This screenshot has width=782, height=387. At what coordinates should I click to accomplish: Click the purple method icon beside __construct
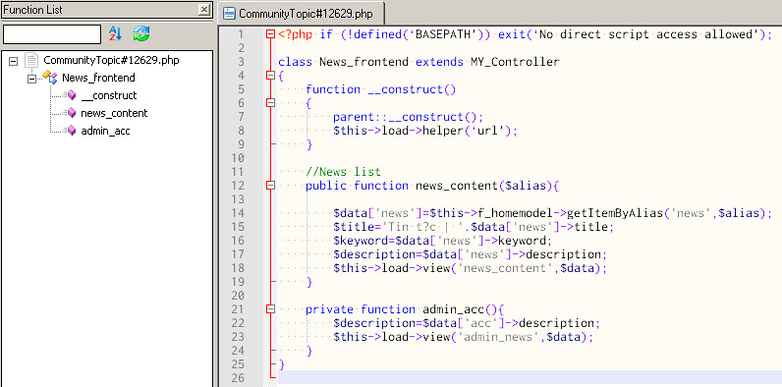tap(71, 95)
